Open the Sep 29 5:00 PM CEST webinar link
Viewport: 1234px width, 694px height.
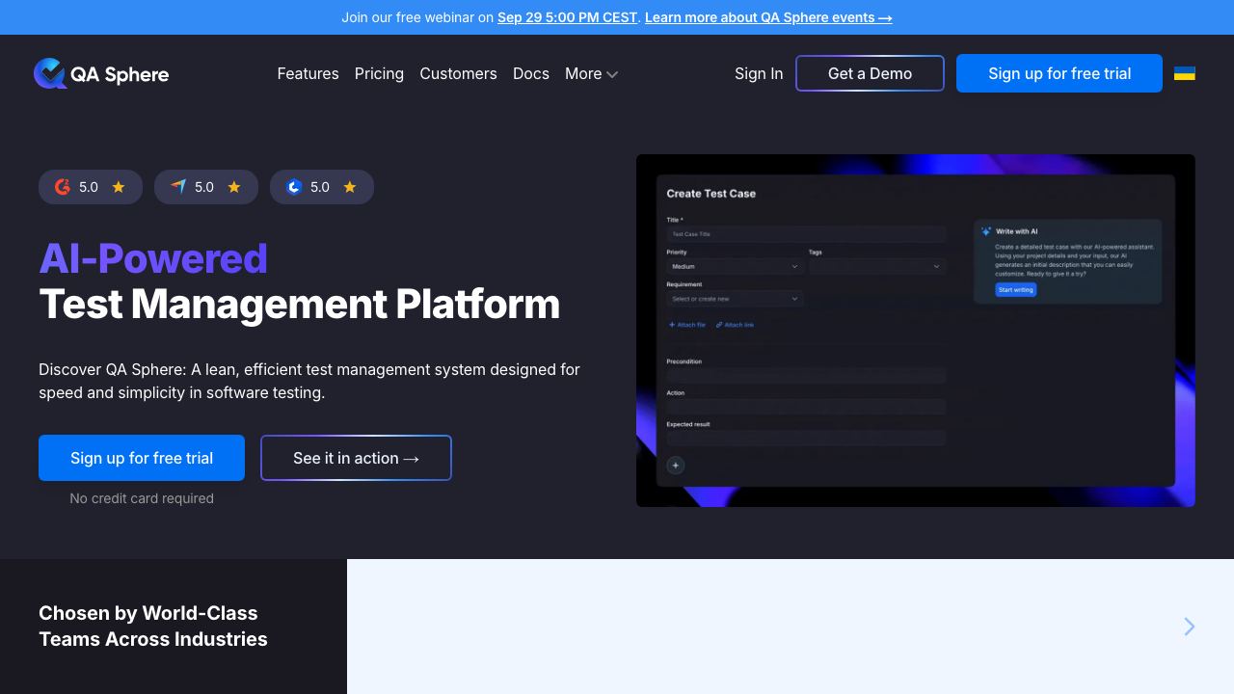point(567,17)
